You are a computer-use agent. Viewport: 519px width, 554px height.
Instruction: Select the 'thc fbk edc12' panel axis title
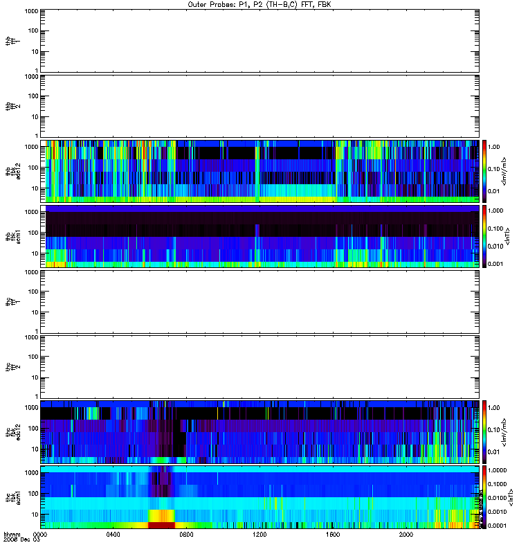click(x=12, y=432)
